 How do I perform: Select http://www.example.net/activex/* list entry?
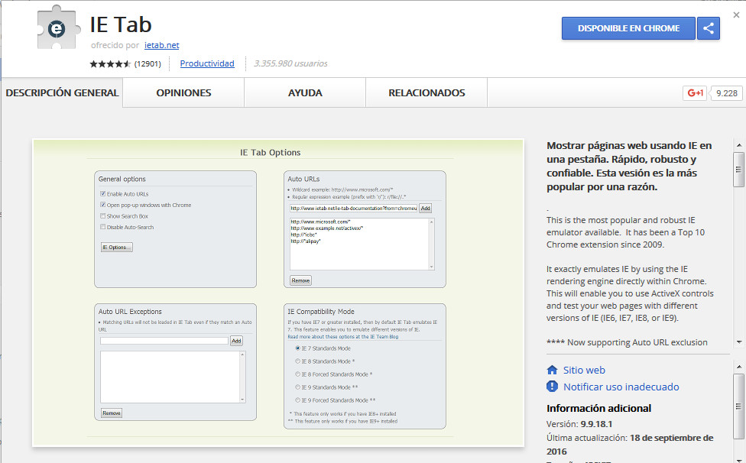327,228
